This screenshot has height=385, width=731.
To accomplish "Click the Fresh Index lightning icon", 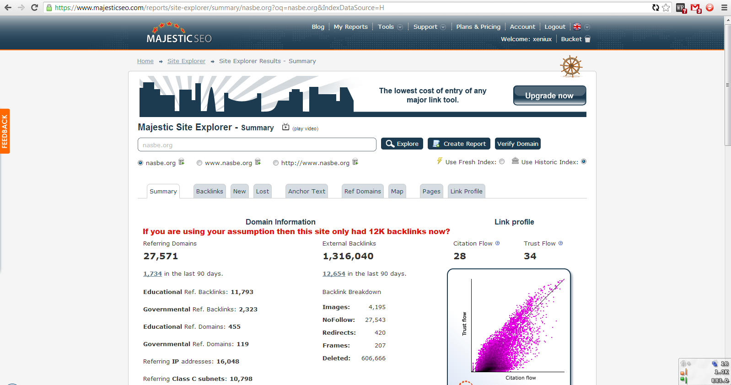I will (440, 161).
